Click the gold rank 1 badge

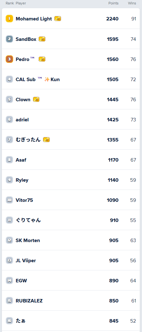(9, 19)
